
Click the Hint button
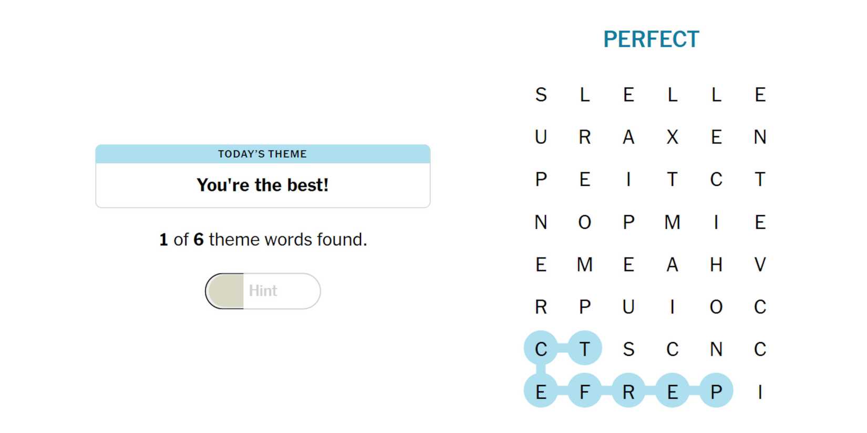[263, 291]
